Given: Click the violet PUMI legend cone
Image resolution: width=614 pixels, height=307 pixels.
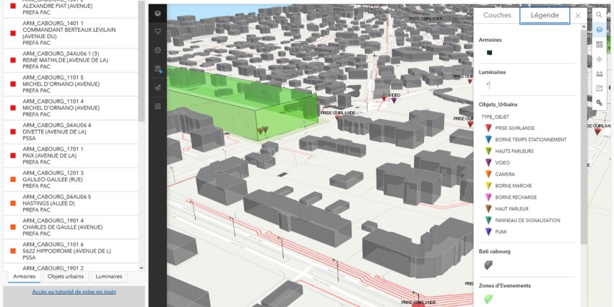Looking at the screenshot, I should 488,232.
